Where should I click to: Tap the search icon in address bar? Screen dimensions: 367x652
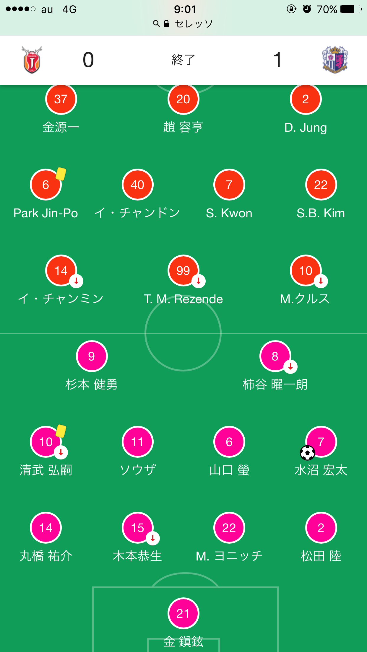156,24
